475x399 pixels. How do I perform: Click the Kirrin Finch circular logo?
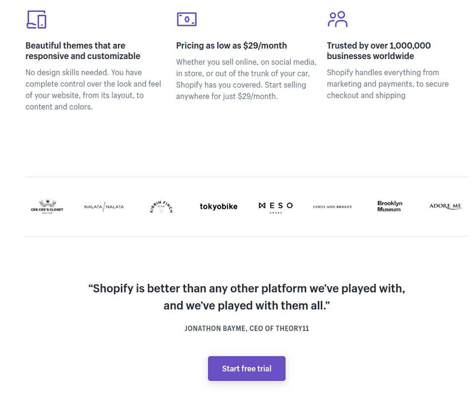[x=161, y=206]
